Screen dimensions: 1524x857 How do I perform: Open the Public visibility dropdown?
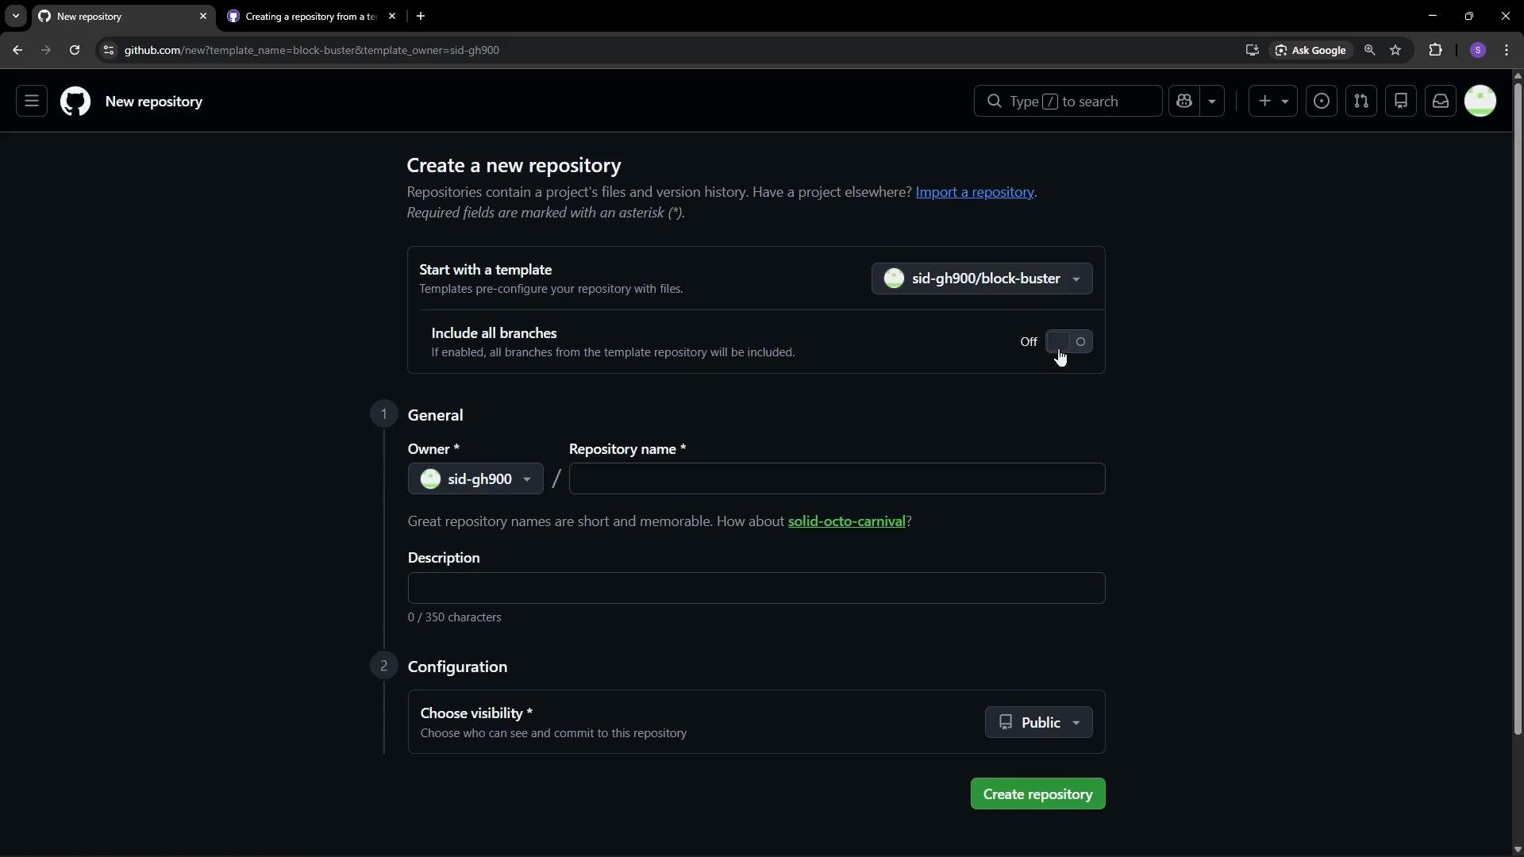(x=1039, y=723)
